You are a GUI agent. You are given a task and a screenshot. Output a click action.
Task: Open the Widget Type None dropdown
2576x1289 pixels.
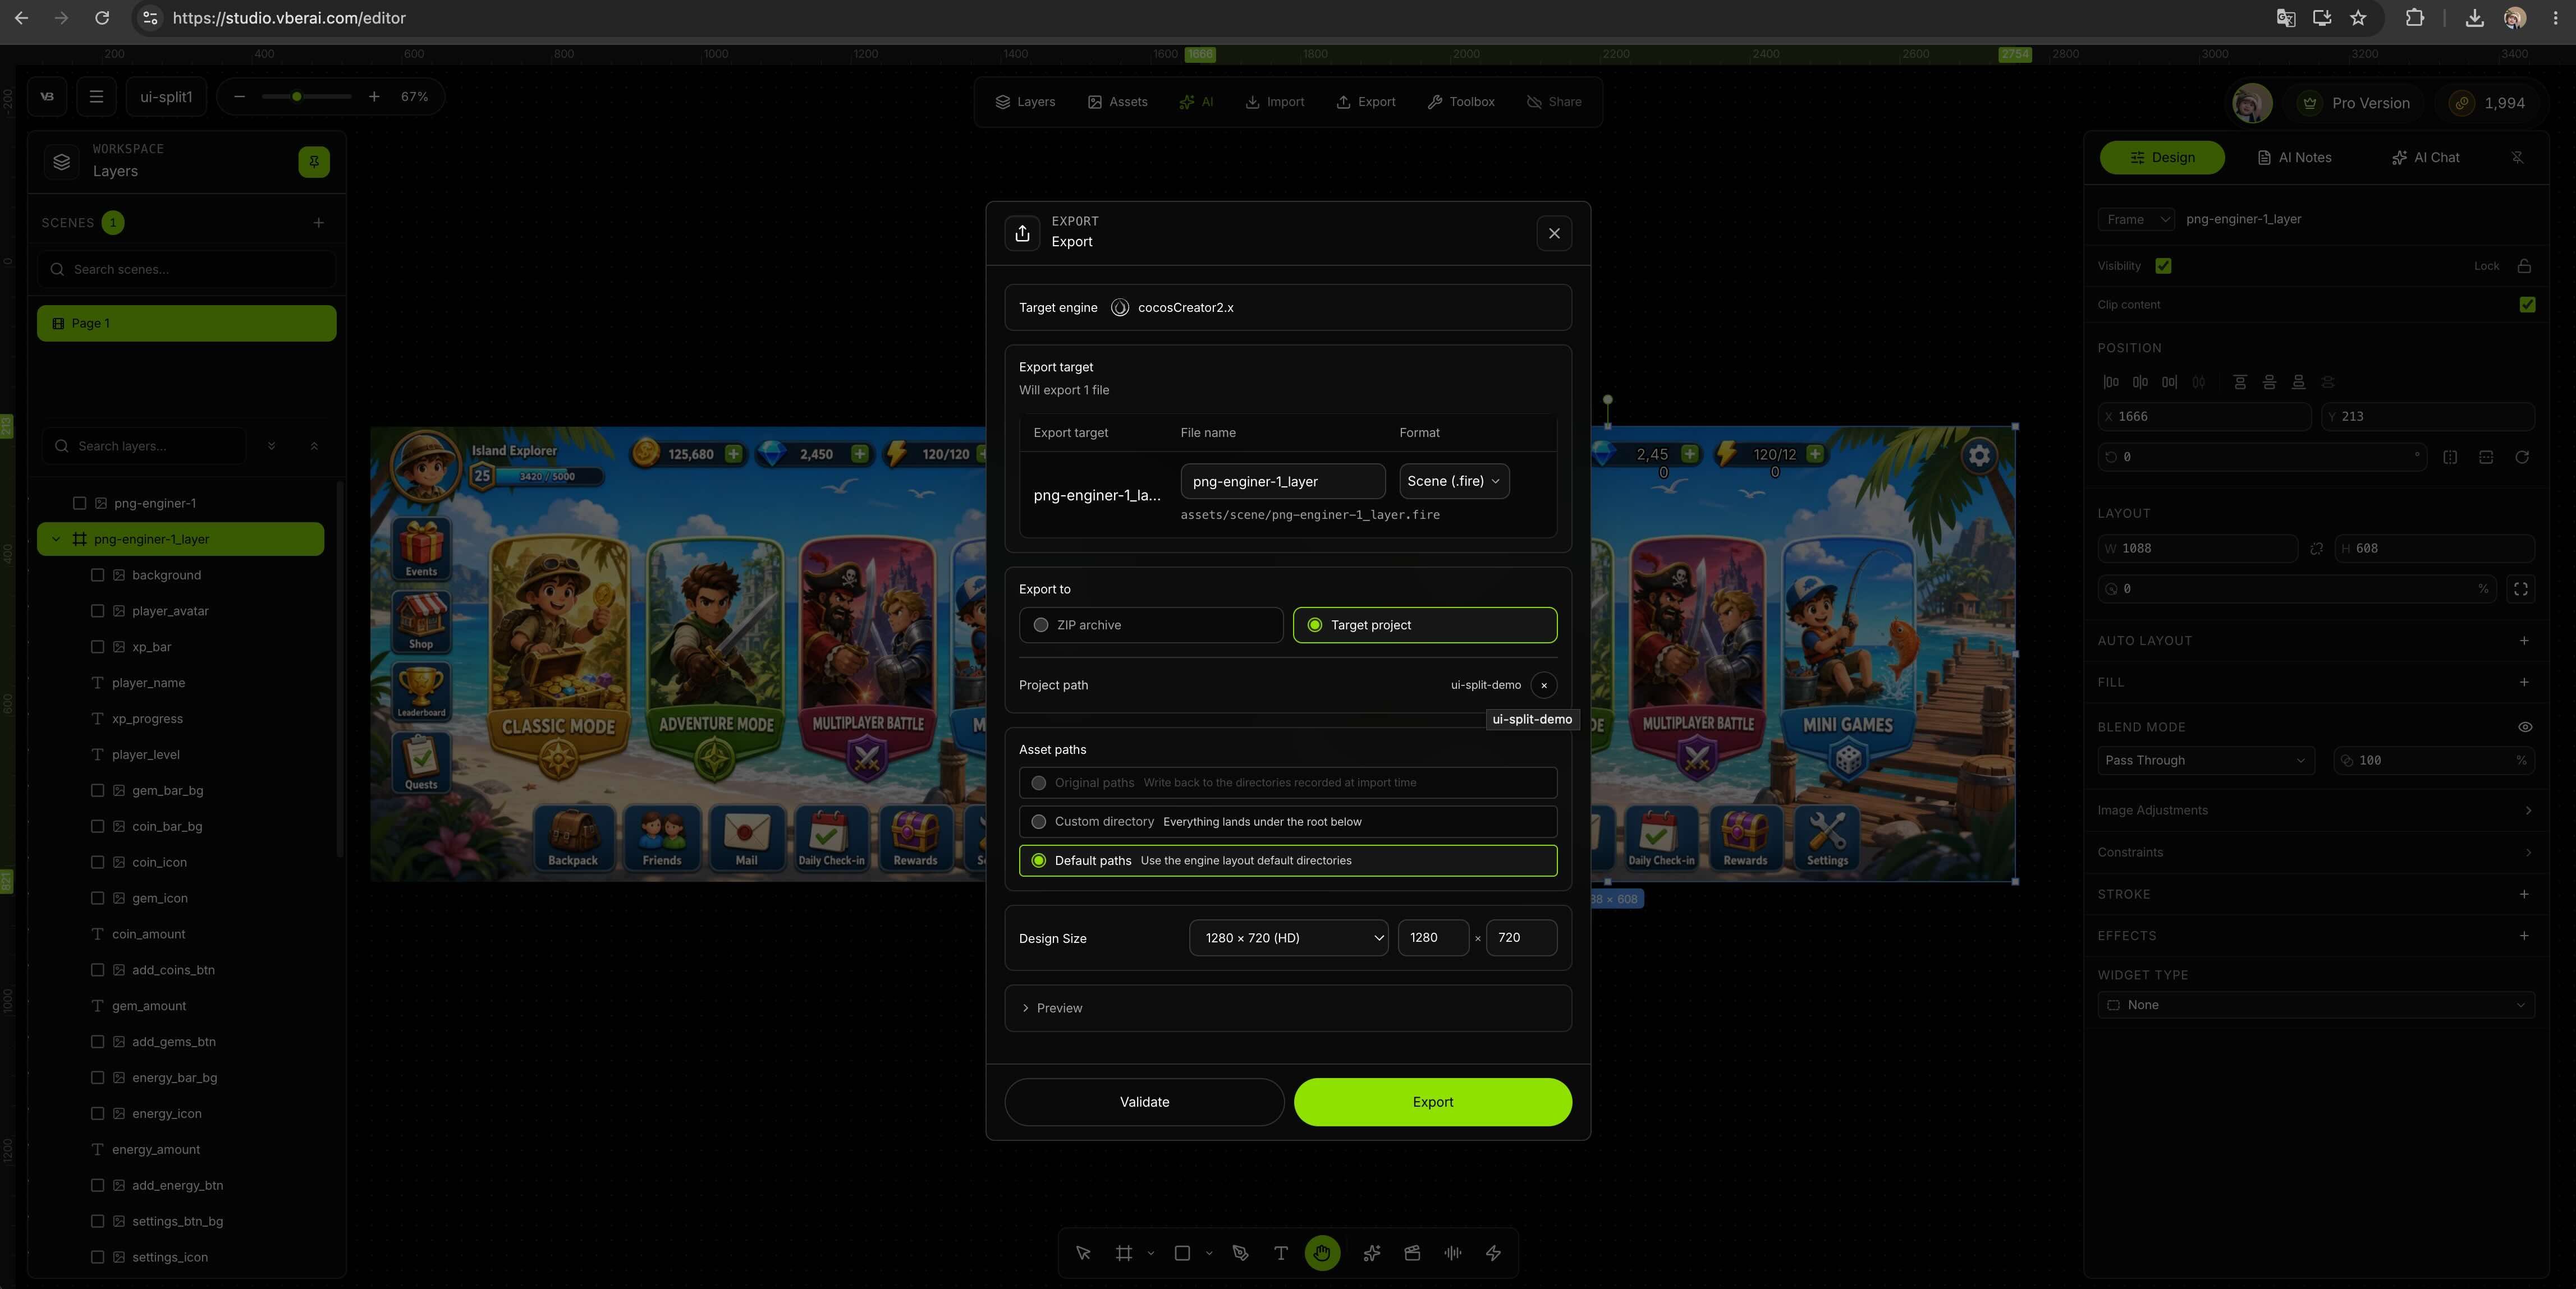click(2316, 1005)
